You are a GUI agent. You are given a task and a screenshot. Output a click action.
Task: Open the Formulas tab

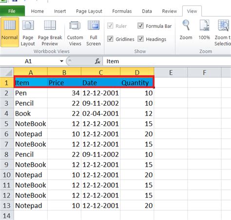(x=122, y=11)
